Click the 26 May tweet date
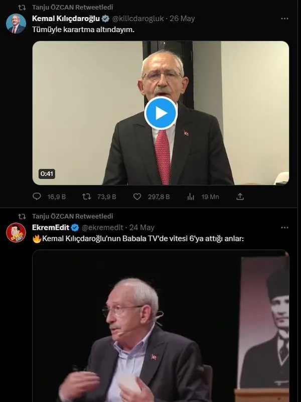This screenshot has height=402, width=301. point(183,19)
